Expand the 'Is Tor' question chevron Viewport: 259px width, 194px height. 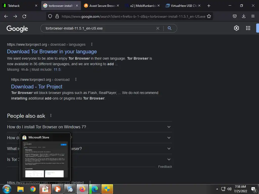pyautogui.click(x=169, y=159)
